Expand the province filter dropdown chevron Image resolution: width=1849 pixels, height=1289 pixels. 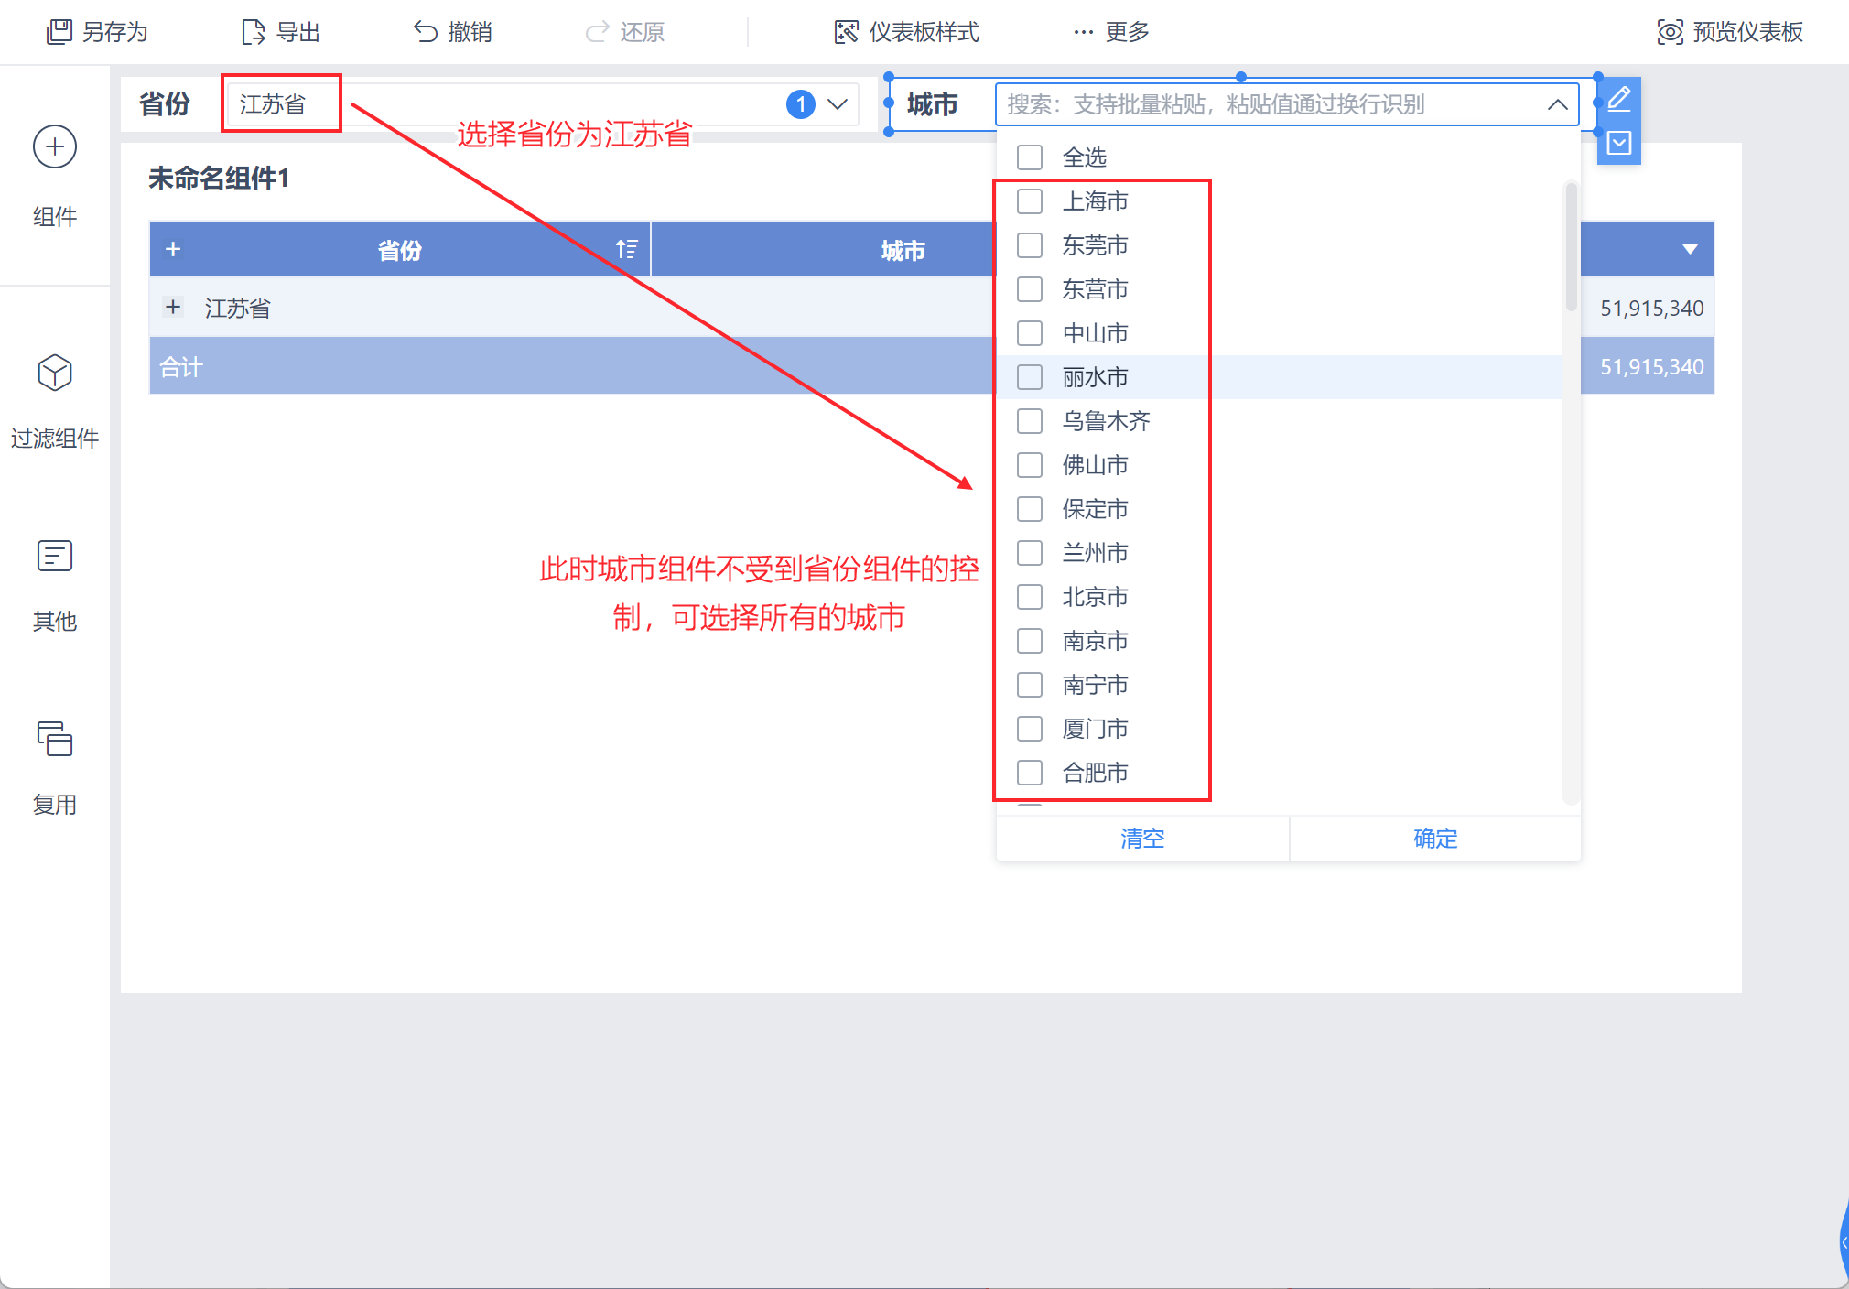click(x=838, y=104)
